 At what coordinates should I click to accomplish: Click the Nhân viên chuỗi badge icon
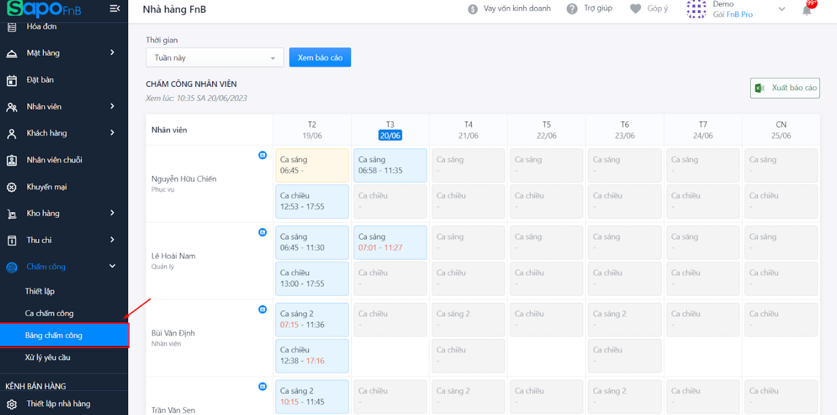pos(12,160)
